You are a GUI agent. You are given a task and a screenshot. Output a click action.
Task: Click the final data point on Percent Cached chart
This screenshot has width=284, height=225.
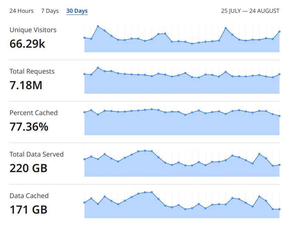point(280,116)
